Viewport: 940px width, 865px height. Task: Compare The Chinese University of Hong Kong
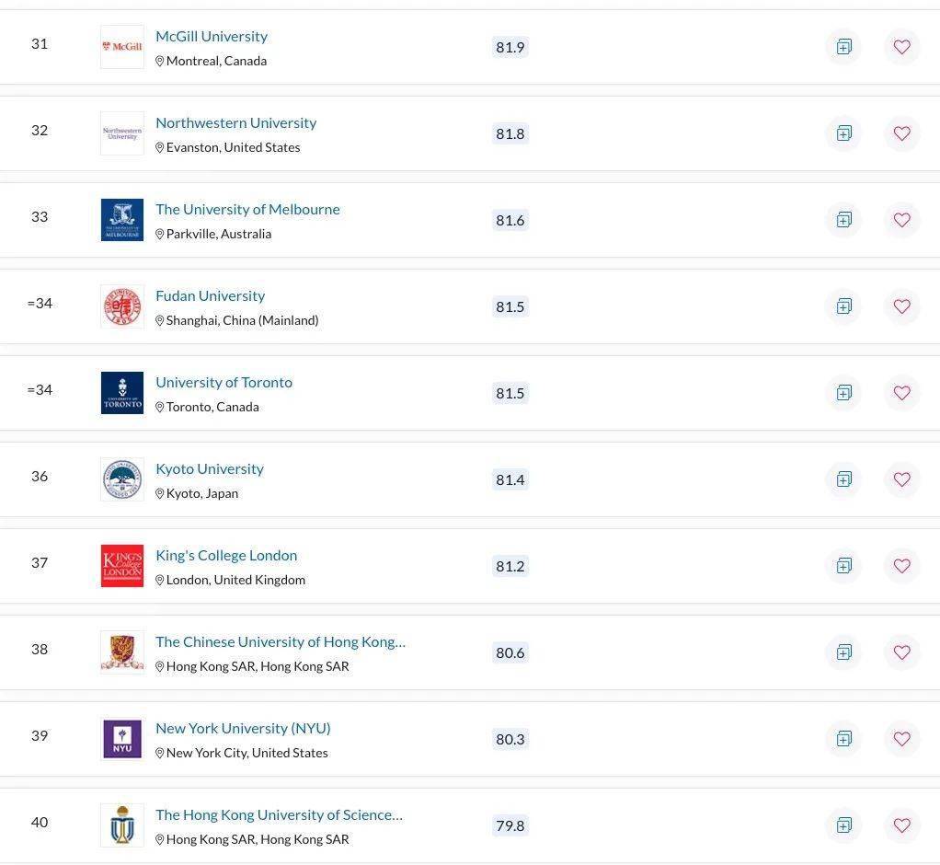[x=843, y=652]
